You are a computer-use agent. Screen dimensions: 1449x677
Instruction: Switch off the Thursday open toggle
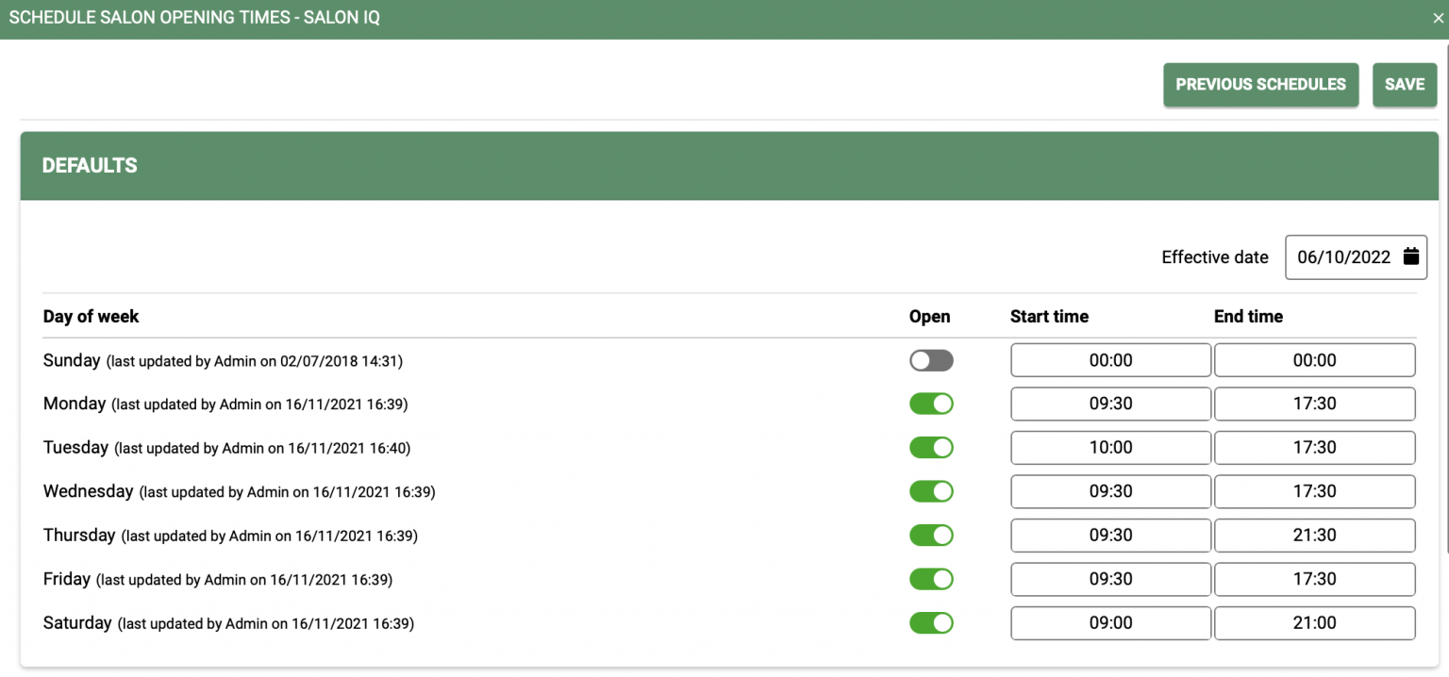[931, 536]
